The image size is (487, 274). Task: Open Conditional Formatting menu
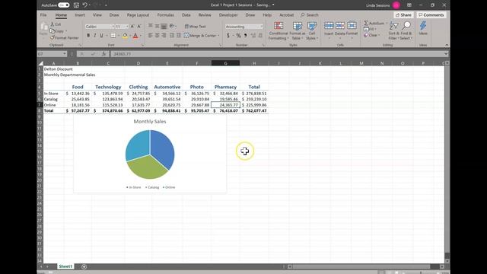click(279, 30)
